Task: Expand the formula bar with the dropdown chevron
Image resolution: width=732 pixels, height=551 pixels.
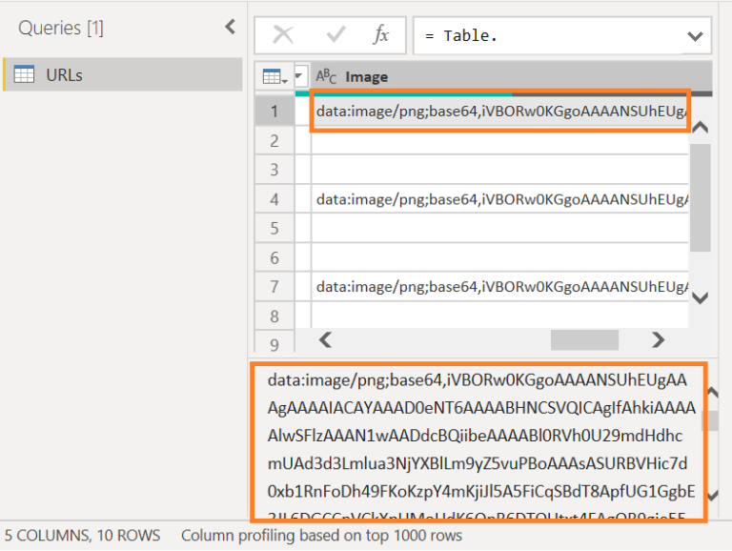Action: click(x=694, y=36)
